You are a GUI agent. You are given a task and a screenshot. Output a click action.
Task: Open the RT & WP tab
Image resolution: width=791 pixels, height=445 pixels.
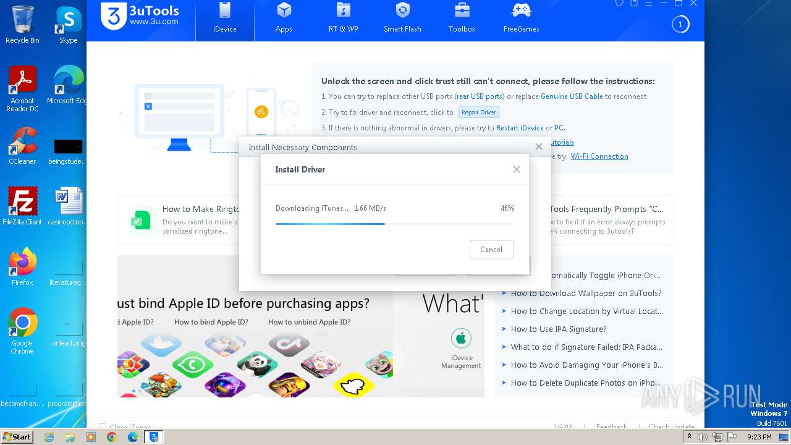pos(343,19)
